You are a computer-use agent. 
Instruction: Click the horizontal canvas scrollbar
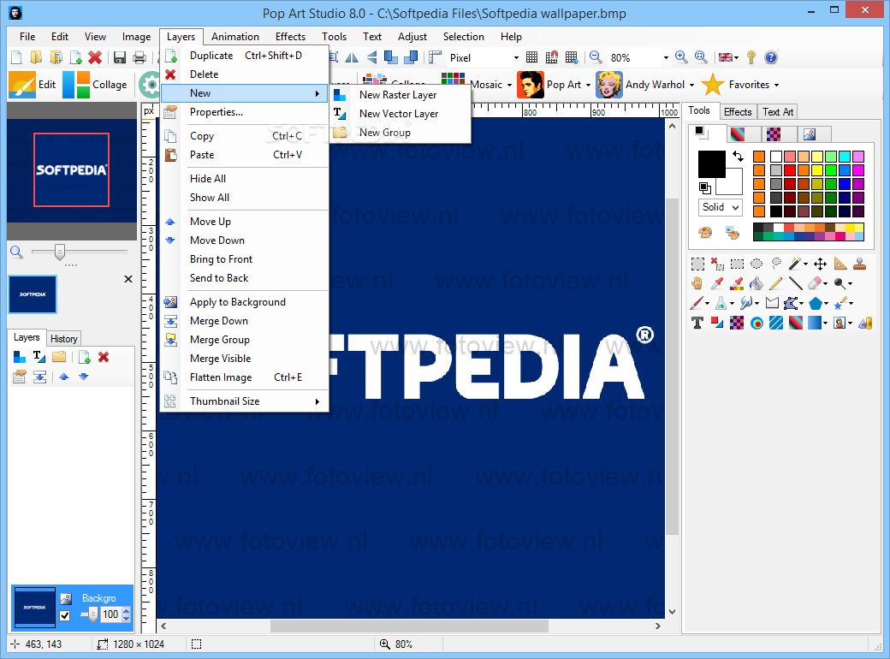tap(410, 626)
